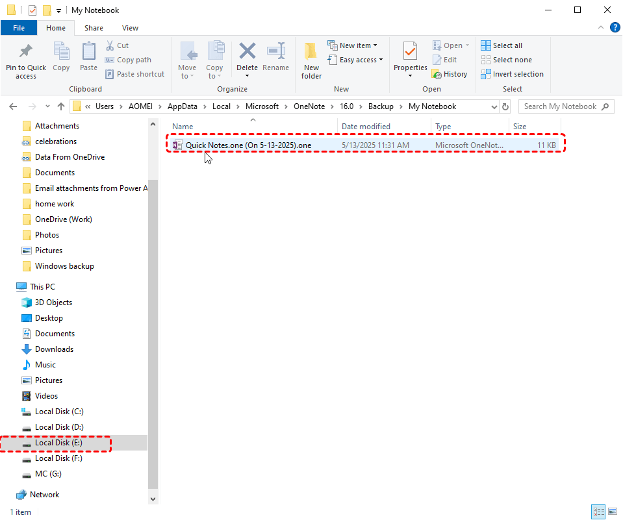
Task: Click Copy path command
Action: pyautogui.click(x=129, y=60)
